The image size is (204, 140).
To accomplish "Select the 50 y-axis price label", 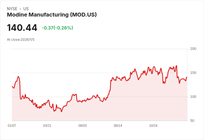I will pos(192,121).
